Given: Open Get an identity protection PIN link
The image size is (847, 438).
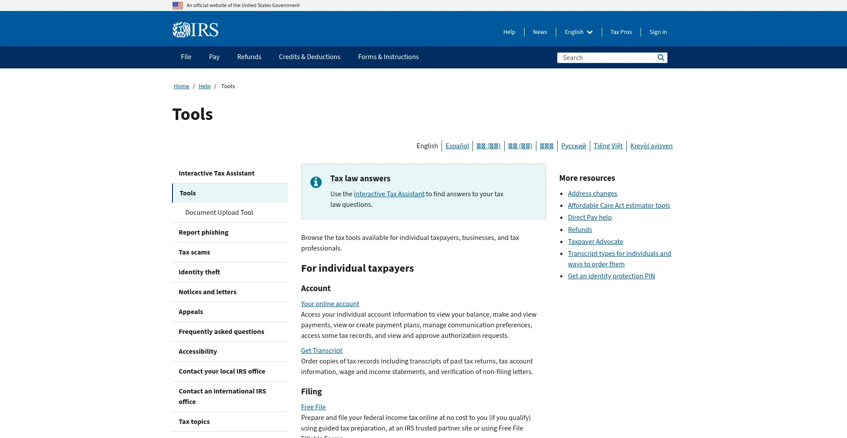Looking at the screenshot, I should point(611,276).
